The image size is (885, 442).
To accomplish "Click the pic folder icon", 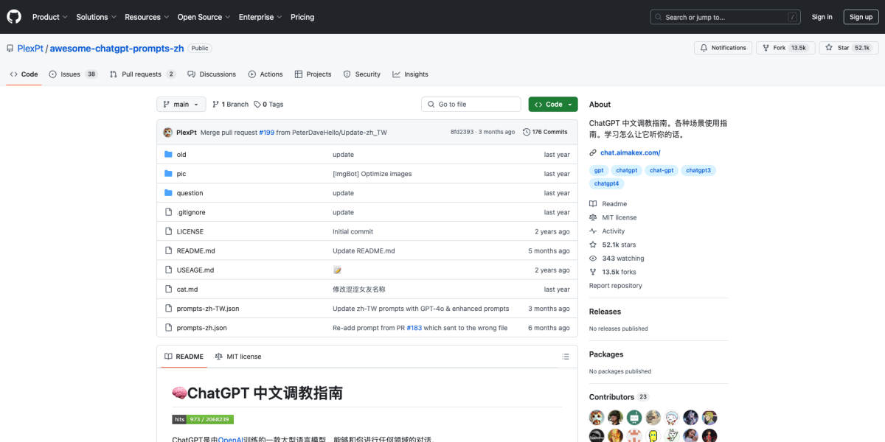I will [168, 173].
